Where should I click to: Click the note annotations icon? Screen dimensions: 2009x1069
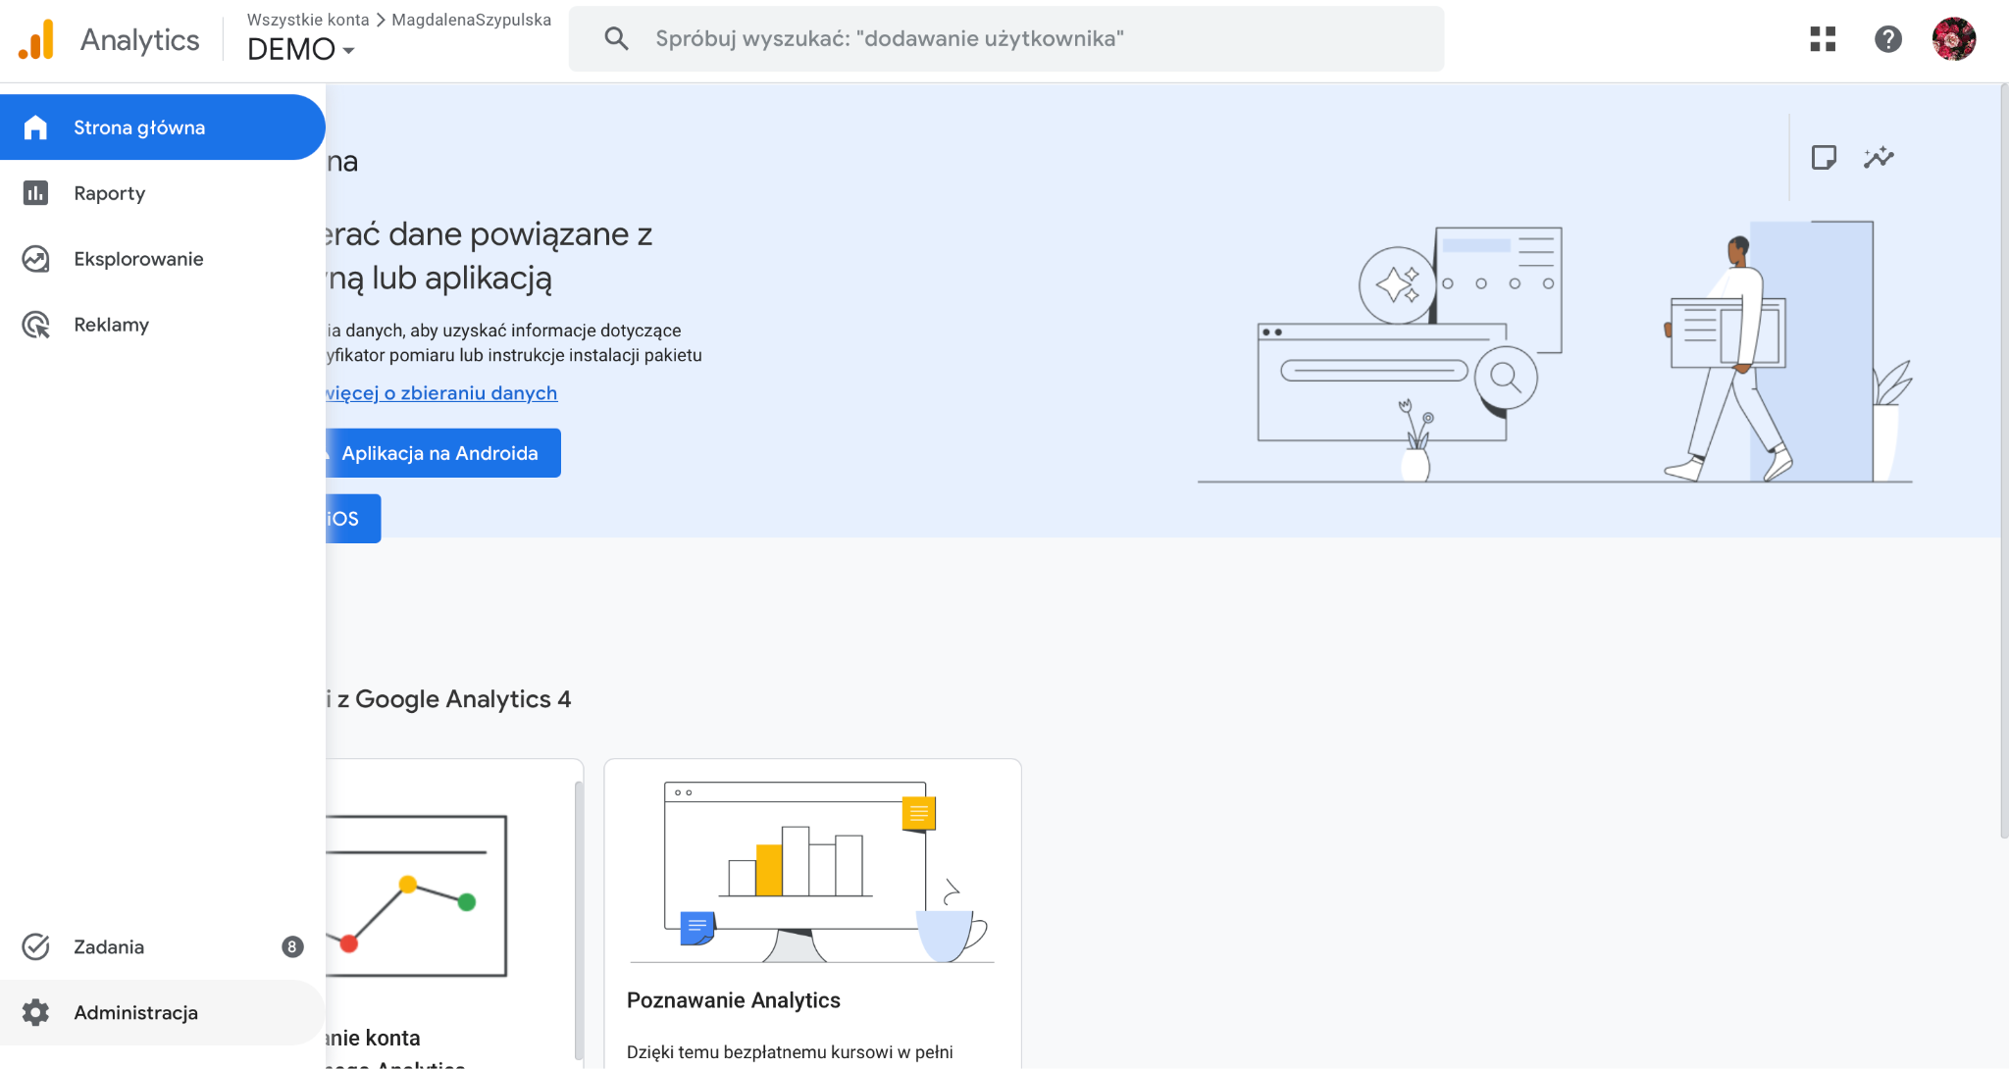coord(1824,158)
